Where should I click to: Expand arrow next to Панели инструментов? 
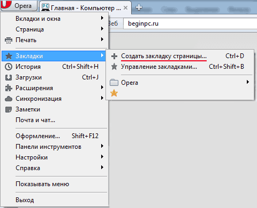(x=102, y=146)
